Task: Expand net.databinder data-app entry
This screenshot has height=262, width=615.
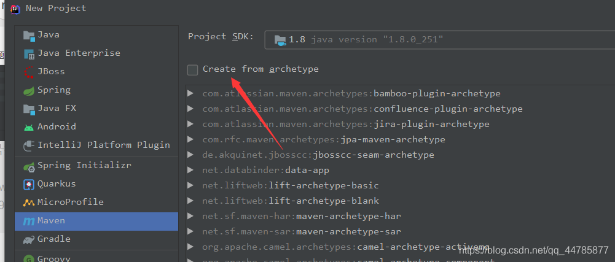Action: 190,170
